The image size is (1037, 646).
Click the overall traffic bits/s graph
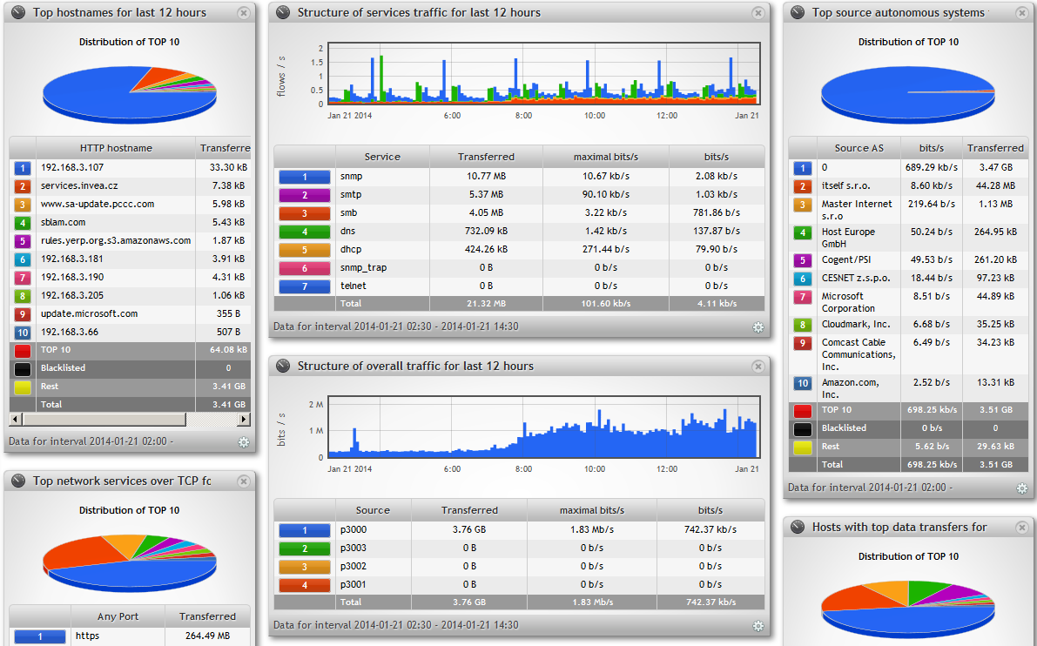click(543, 427)
